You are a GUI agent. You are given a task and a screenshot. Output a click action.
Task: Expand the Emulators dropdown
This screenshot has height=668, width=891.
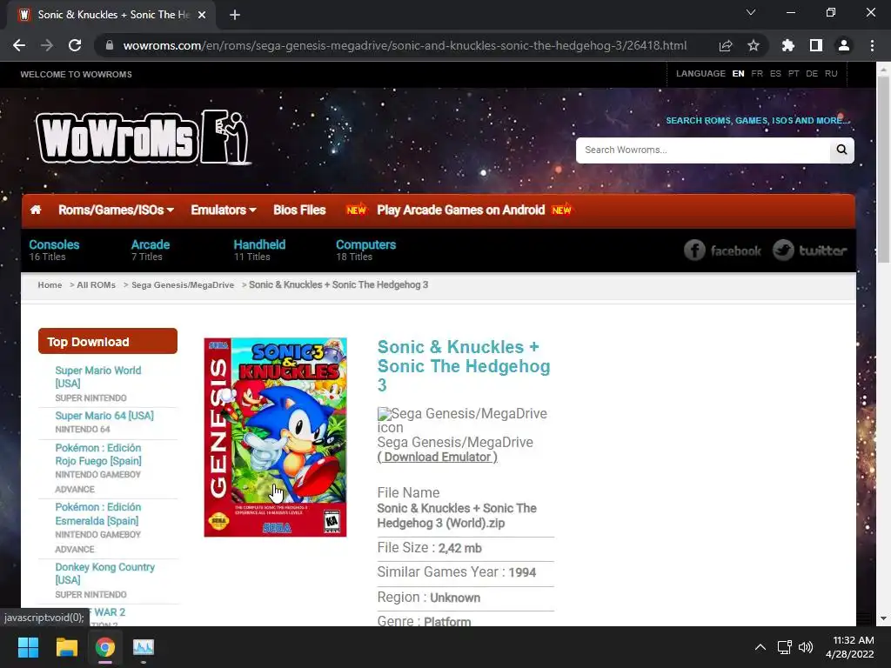pyautogui.click(x=224, y=210)
